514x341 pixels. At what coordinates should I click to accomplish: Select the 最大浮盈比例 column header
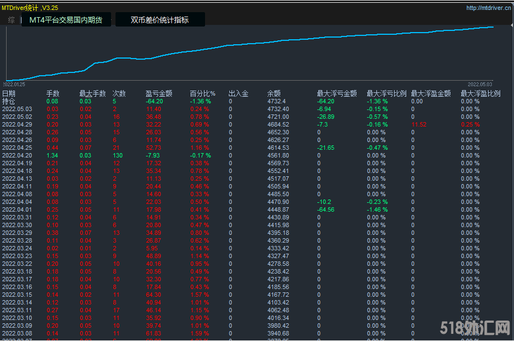click(x=480, y=94)
